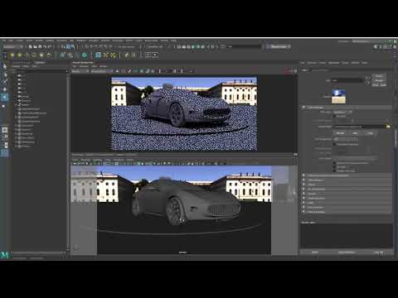Screen dimensions: 398x298
Task: Open Attribute Editor Attributes menu
Action: [334, 63]
